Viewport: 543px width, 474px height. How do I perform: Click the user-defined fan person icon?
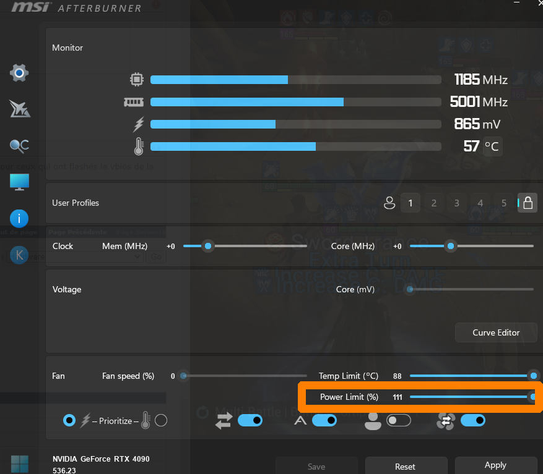tap(373, 421)
